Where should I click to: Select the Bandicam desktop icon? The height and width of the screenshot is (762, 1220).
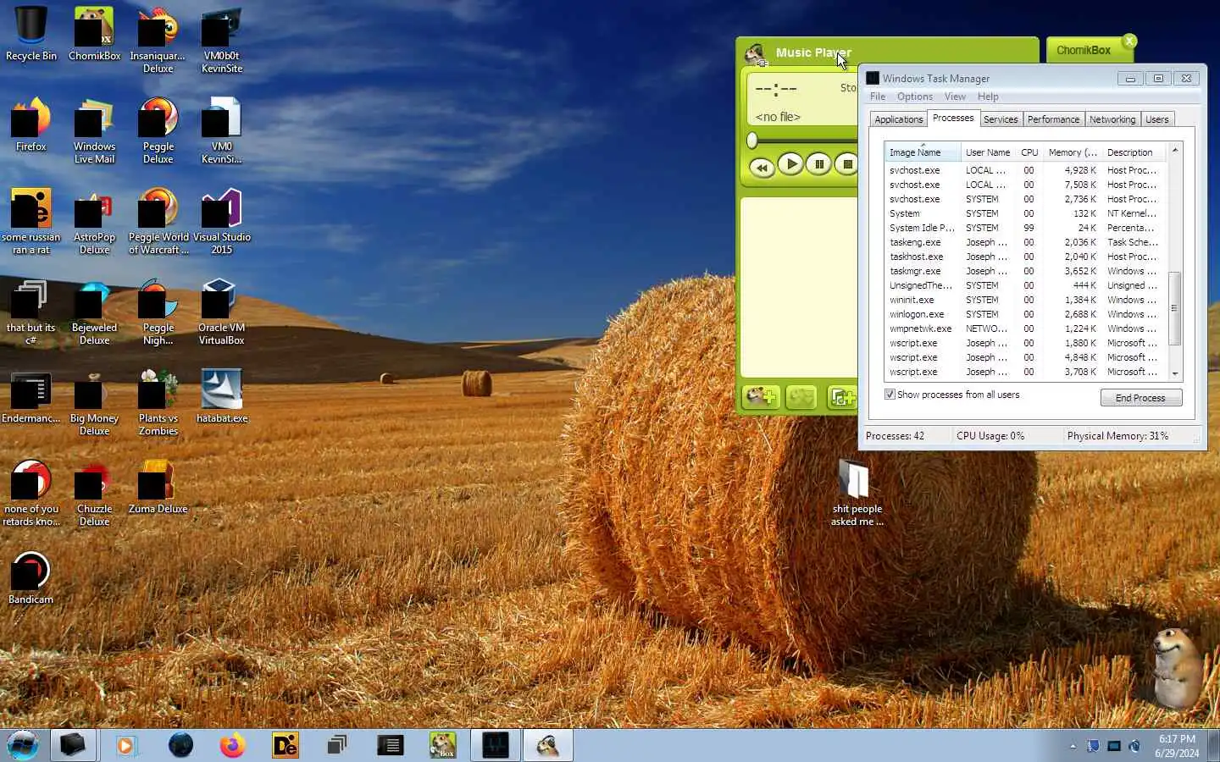coord(31,577)
